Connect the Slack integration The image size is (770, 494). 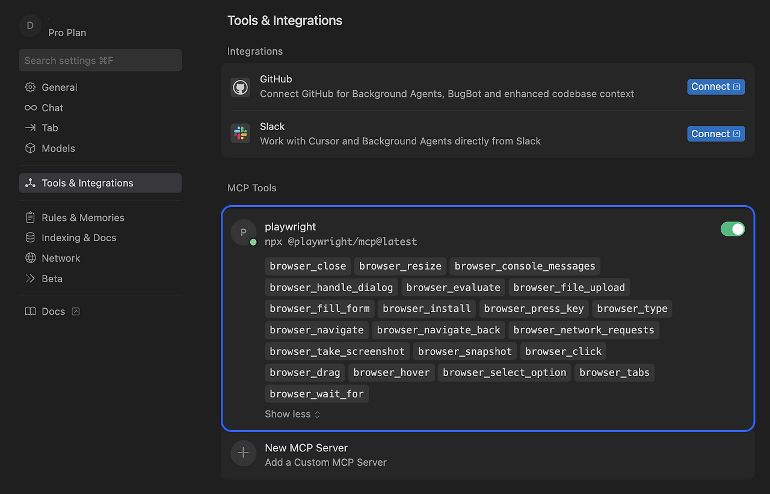click(x=716, y=134)
